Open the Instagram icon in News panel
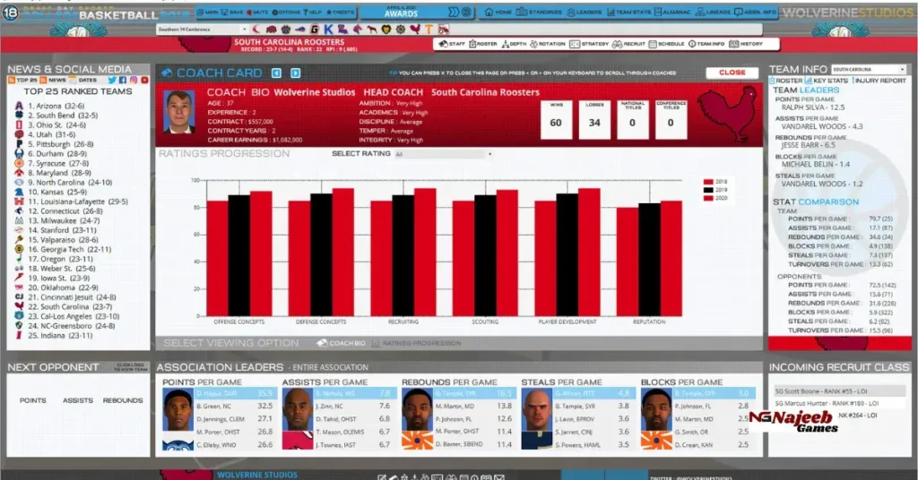This screenshot has height=480, width=918. pos(132,81)
